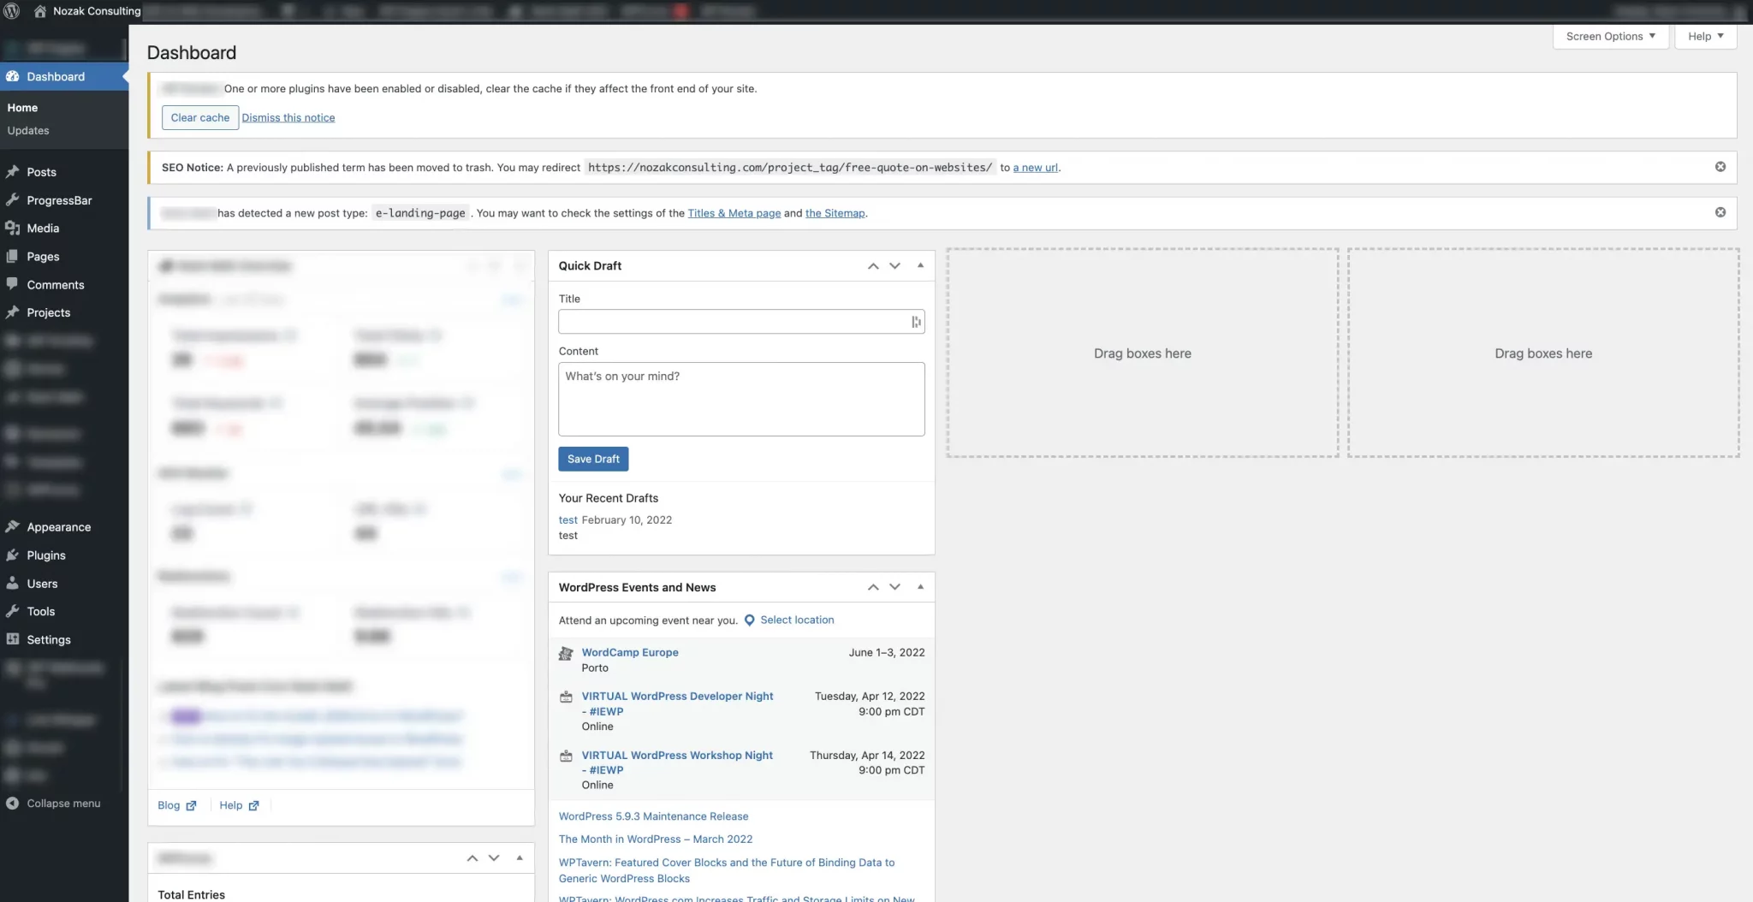Dismiss the e-landing-page post type notice

[1720, 212]
